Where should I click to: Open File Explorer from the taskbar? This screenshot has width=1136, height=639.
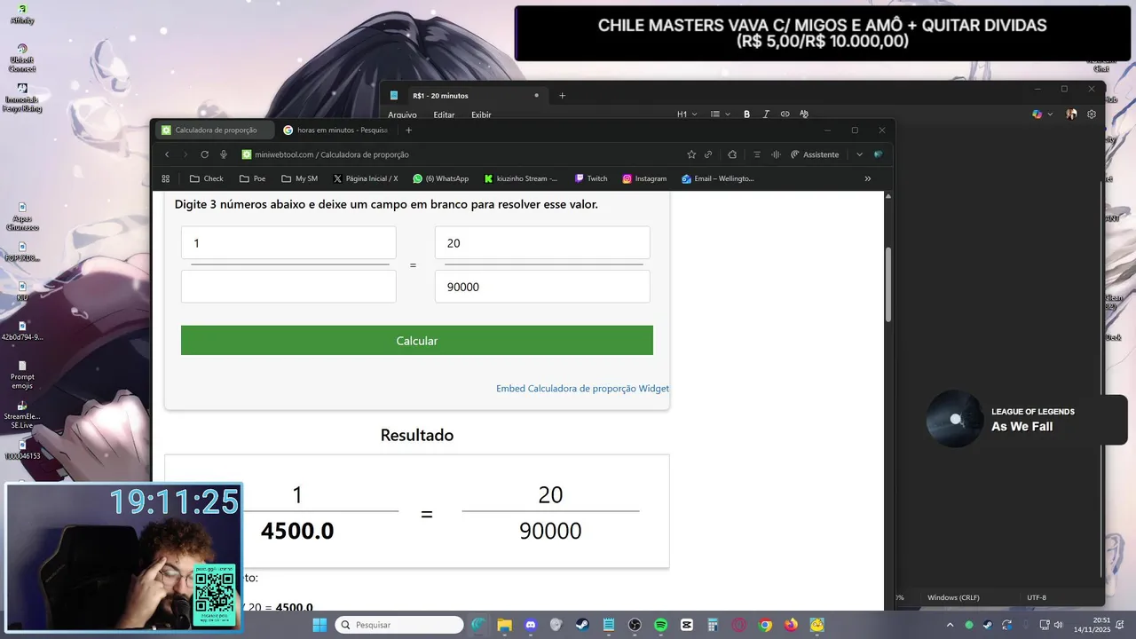[504, 625]
